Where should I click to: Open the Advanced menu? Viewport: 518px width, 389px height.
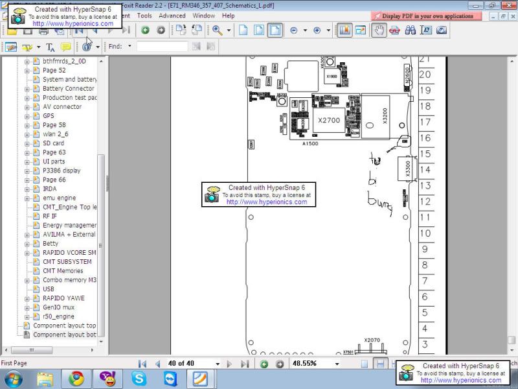pos(172,16)
